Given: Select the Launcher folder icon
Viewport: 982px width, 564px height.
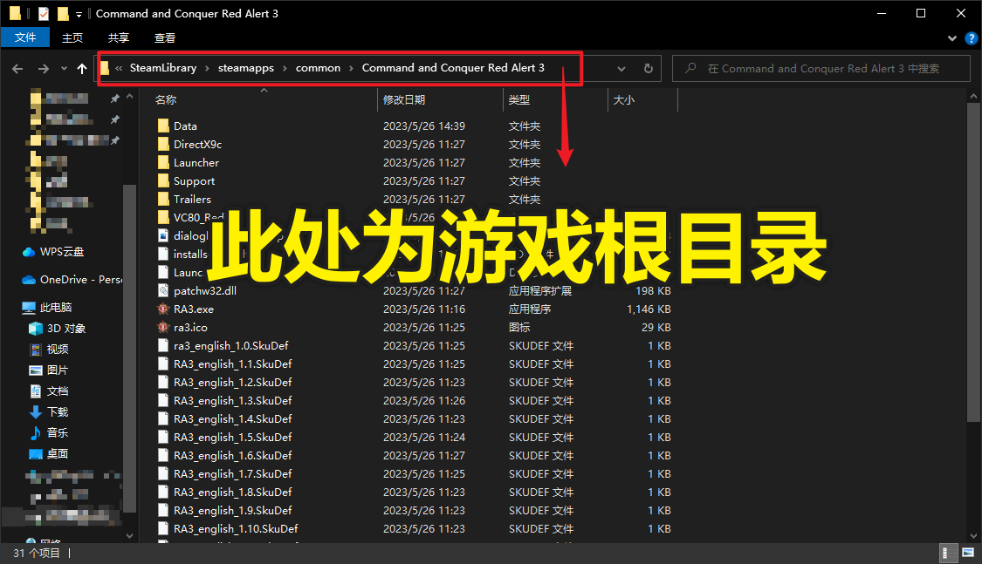Looking at the screenshot, I should pos(163,162).
